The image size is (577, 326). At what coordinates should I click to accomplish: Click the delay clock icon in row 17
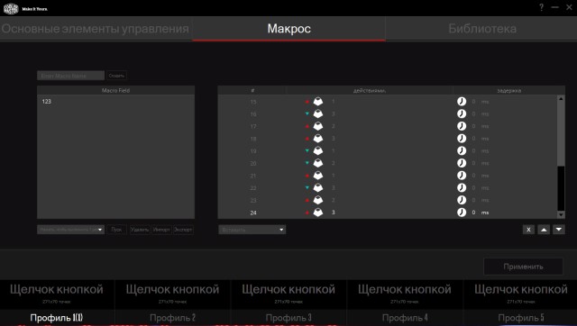coord(462,126)
